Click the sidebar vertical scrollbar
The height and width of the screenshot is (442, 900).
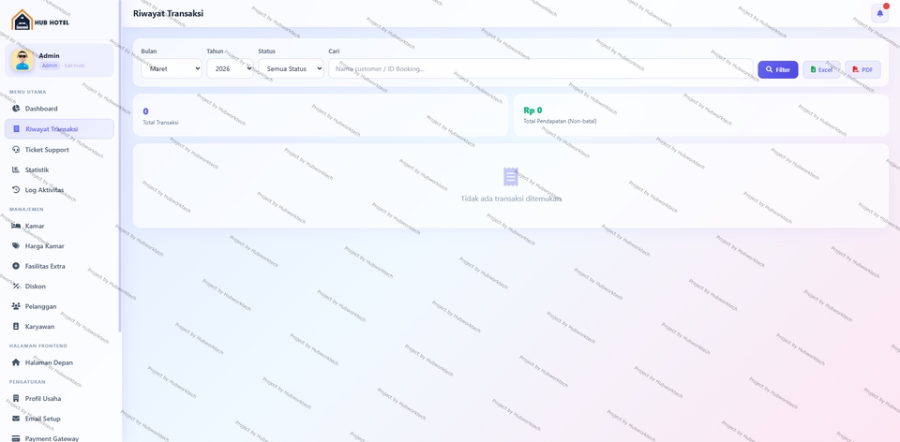click(119, 167)
